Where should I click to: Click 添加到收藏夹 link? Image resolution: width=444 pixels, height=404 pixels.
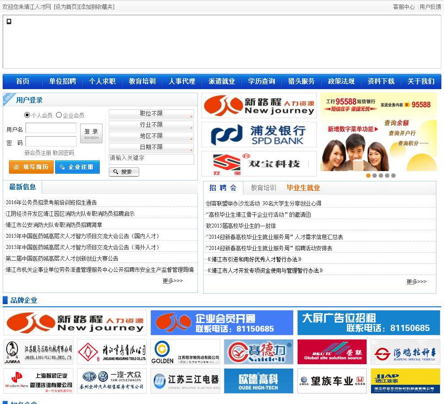(97, 7)
